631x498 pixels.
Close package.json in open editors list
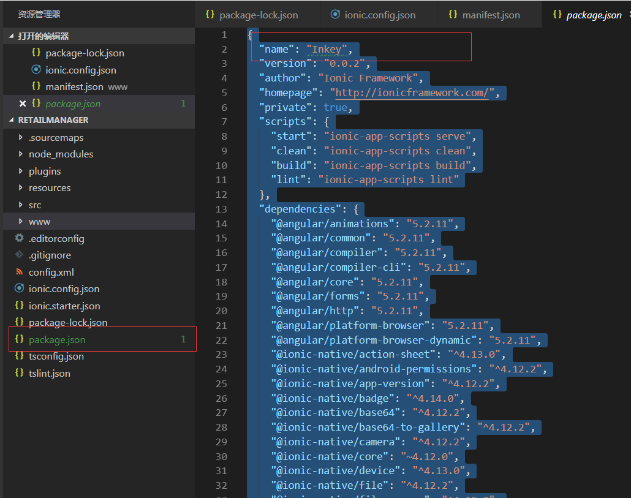point(23,104)
